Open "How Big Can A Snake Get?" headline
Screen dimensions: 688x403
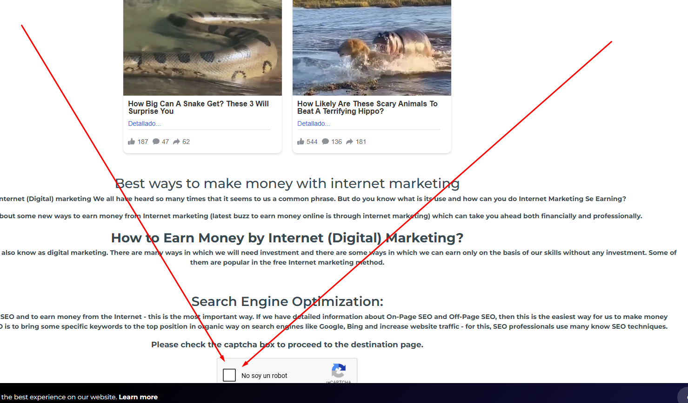[199, 107]
